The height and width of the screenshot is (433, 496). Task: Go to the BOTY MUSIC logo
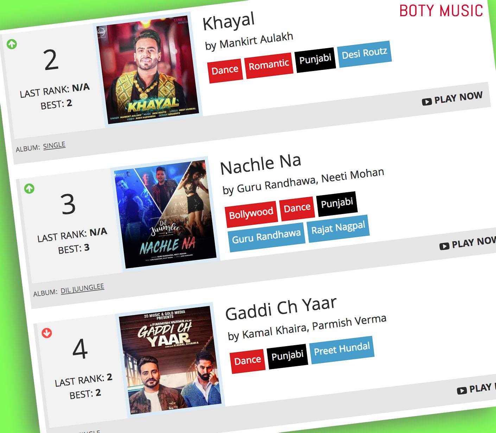point(441,11)
